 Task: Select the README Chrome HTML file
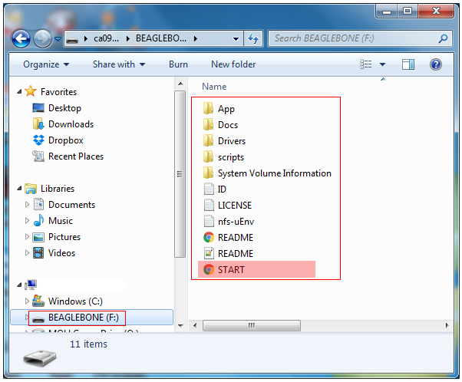[x=236, y=237]
